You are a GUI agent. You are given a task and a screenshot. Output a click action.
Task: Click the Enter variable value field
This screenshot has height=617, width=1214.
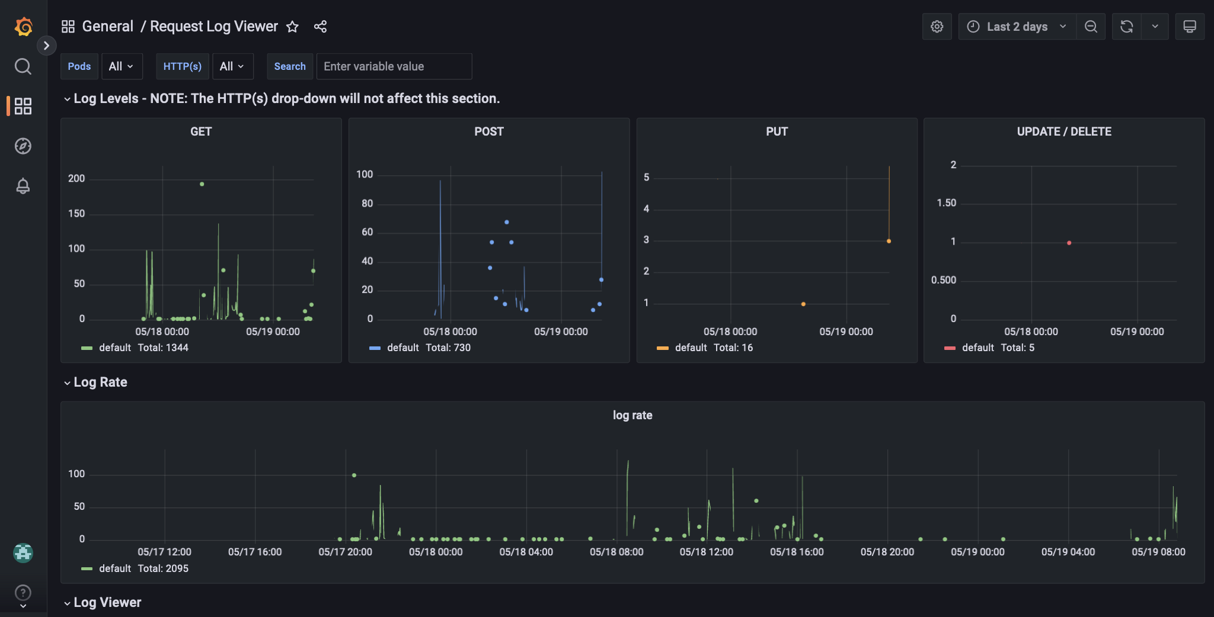pyautogui.click(x=394, y=66)
